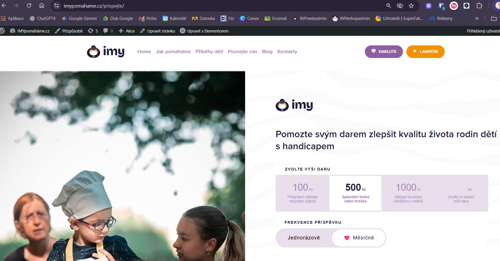Open the comments bubble showing 0

point(108,31)
